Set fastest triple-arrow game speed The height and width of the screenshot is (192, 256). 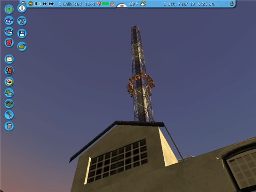[51, 4]
